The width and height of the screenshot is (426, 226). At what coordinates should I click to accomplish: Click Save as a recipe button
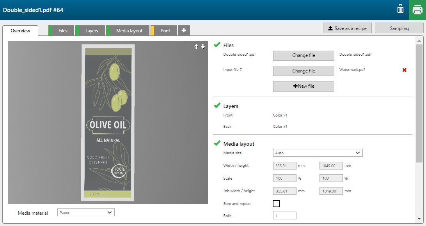click(x=347, y=28)
